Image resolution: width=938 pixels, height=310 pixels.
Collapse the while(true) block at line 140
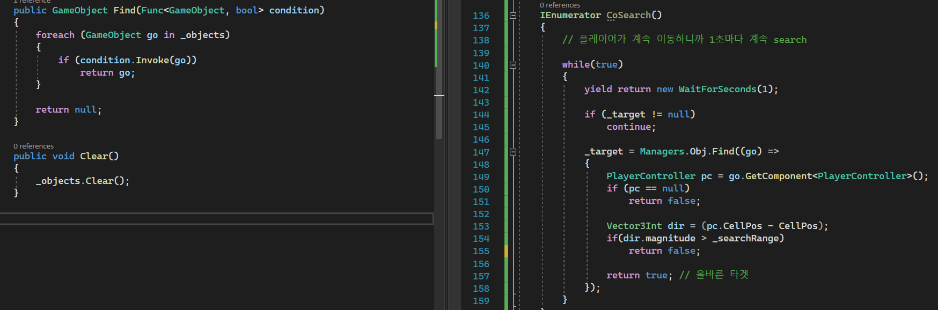click(513, 65)
